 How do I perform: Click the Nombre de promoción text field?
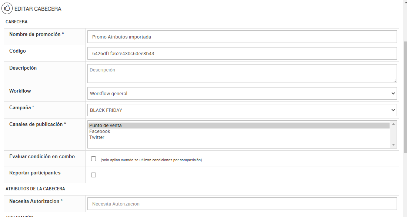tap(242, 37)
